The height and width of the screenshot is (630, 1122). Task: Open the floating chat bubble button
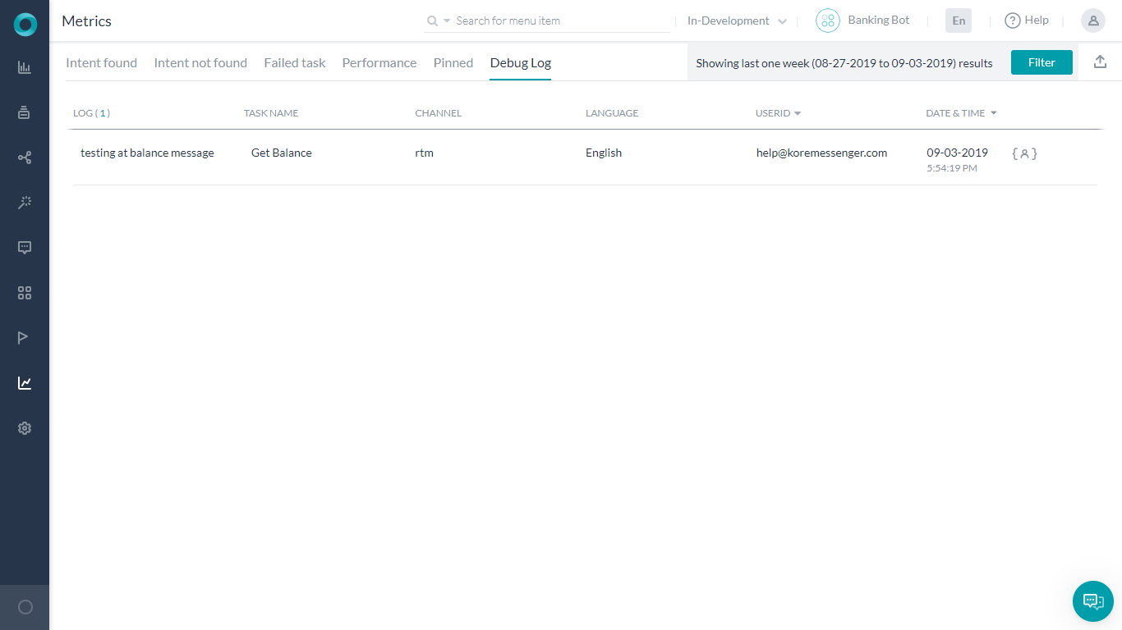point(1093,601)
